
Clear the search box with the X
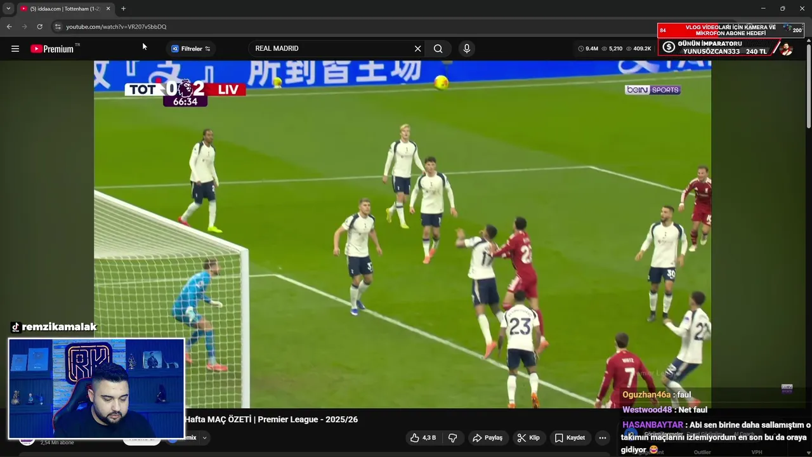417,49
